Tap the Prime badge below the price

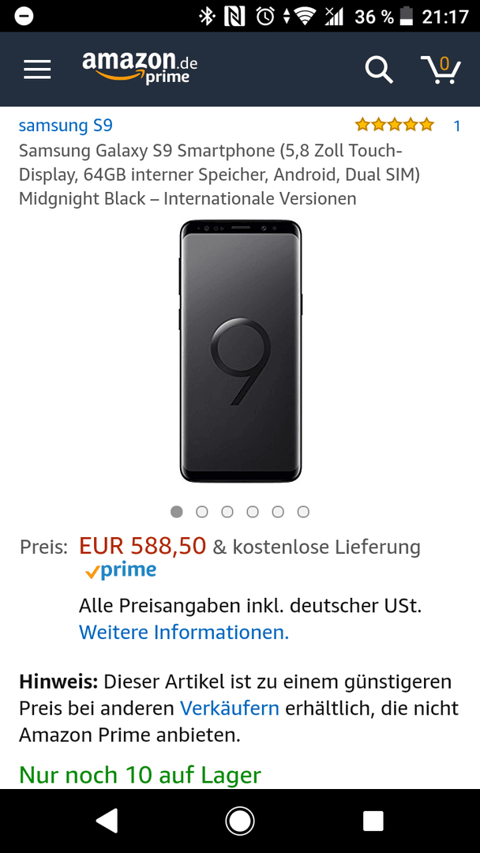coord(121,570)
